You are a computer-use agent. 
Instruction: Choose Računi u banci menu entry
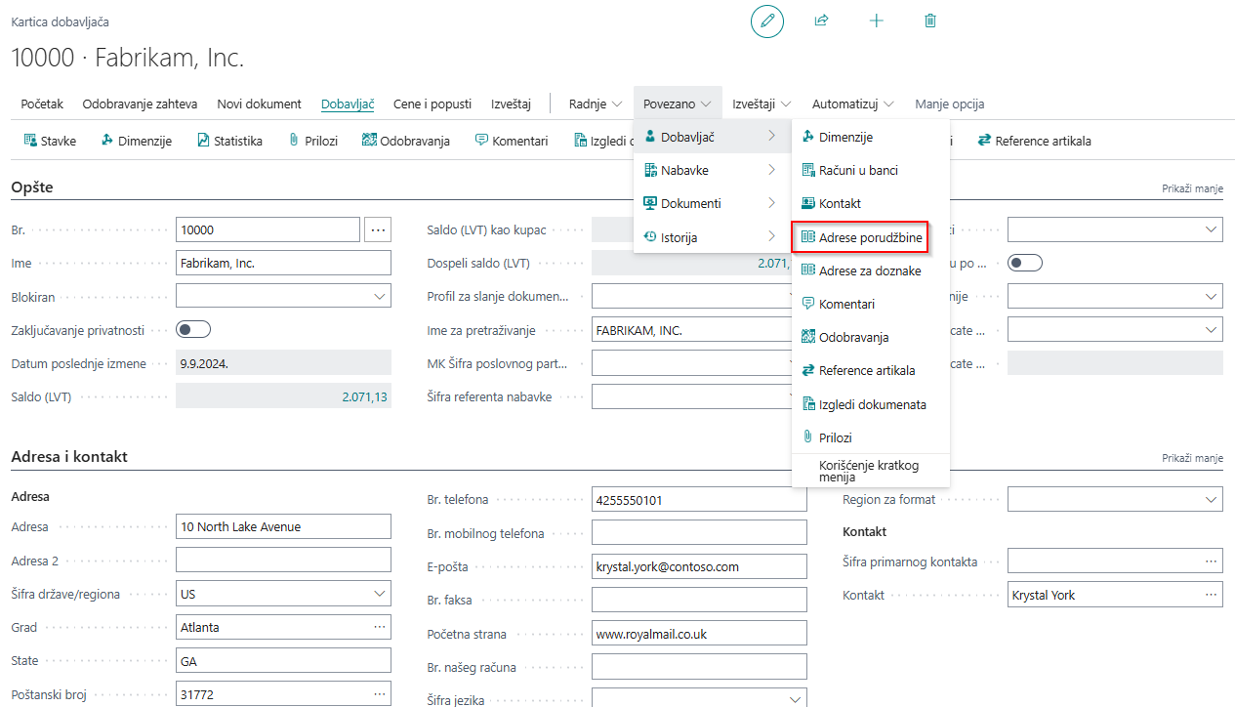[x=857, y=171]
